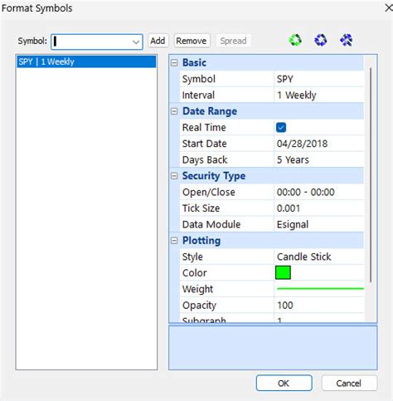Click the Date Range header text

[210, 111]
